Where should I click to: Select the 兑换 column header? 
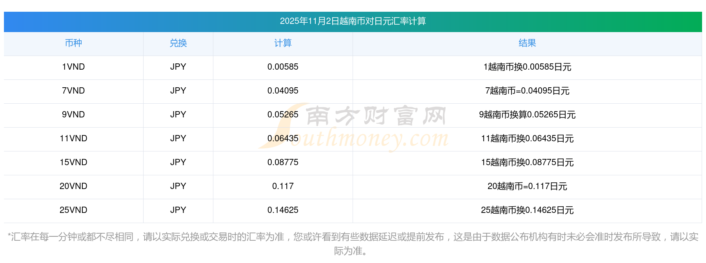[x=178, y=43]
